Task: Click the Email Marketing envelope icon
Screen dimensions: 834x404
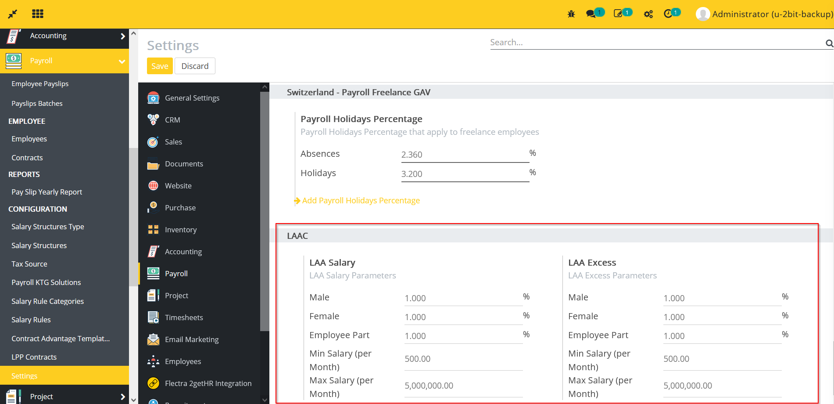Action: click(152, 339)
